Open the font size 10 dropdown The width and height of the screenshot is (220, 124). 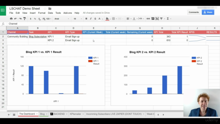click(x=78, y=19)
